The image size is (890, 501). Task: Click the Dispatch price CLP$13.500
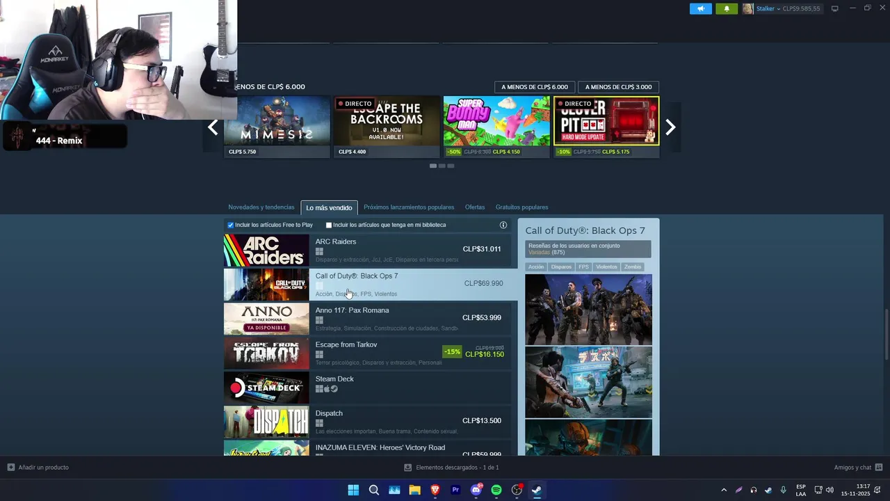[x=482, y=421]
